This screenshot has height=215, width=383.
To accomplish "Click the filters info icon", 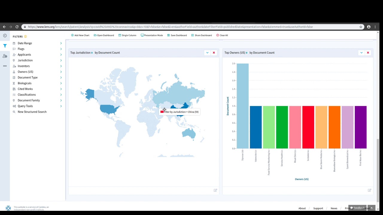I will click(25, 36).
